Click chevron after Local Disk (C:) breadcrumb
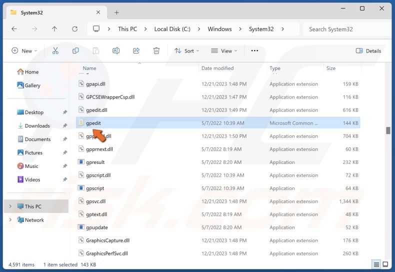The width and height of the screenshot is (395, 272). pos(199,29)
